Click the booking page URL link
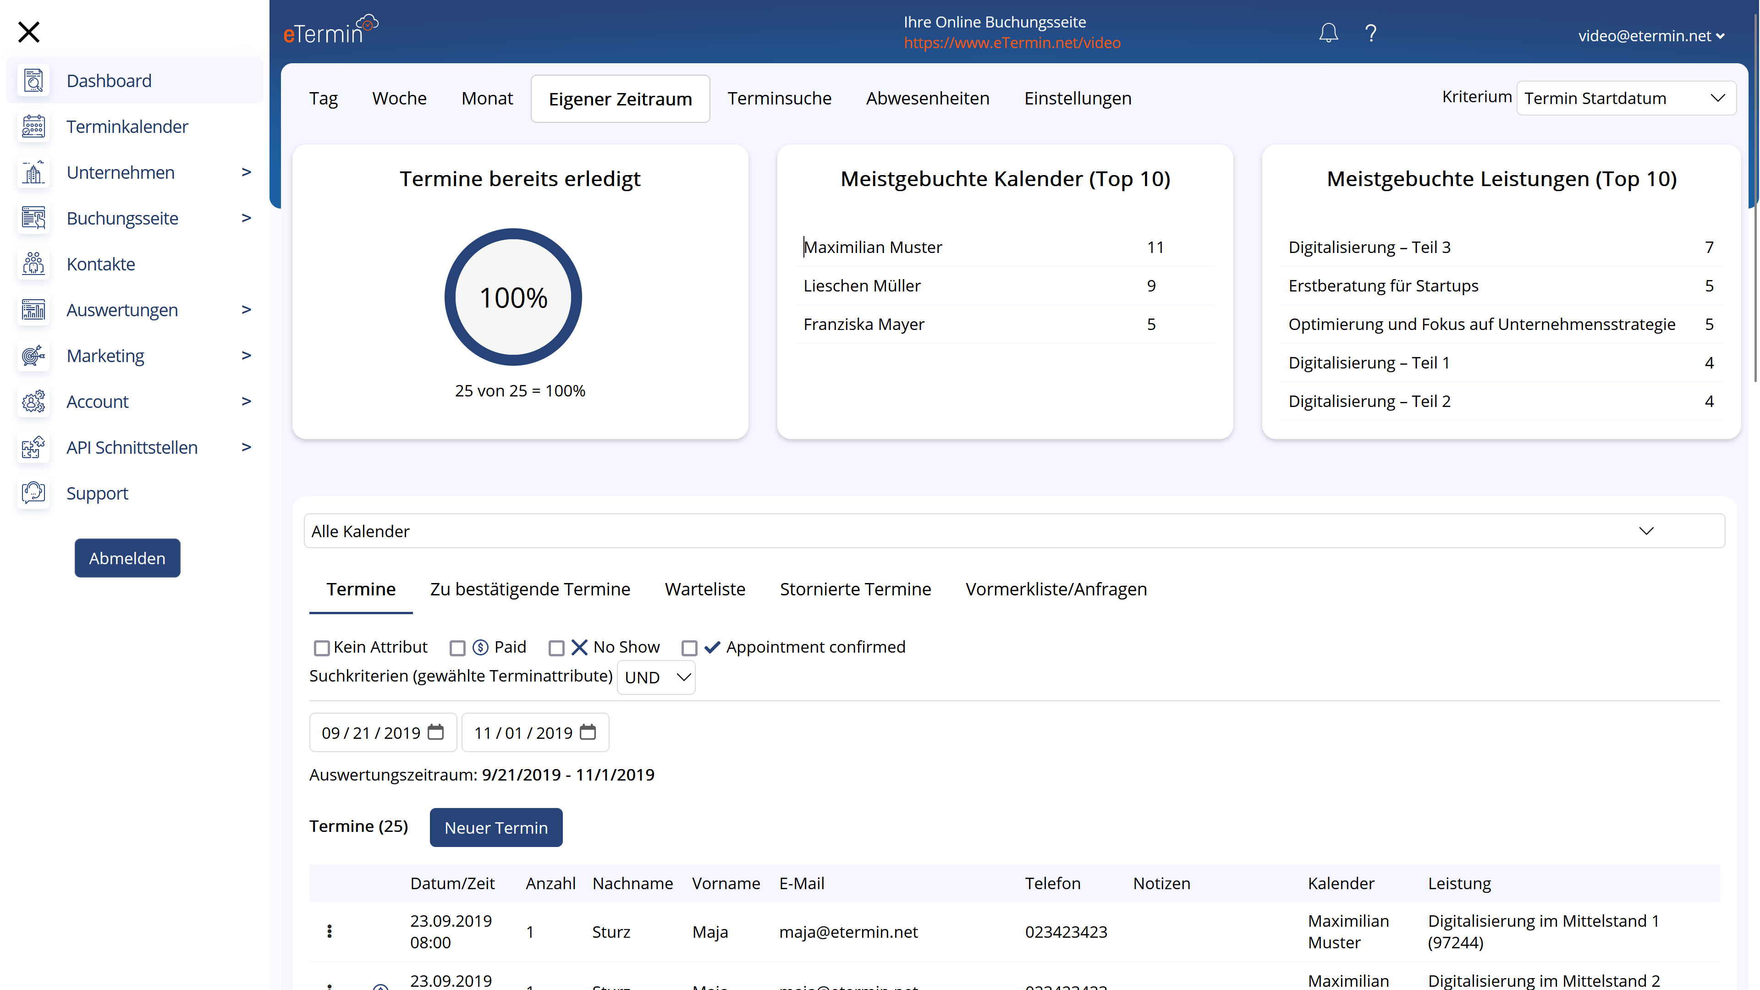 point(1013,42)
